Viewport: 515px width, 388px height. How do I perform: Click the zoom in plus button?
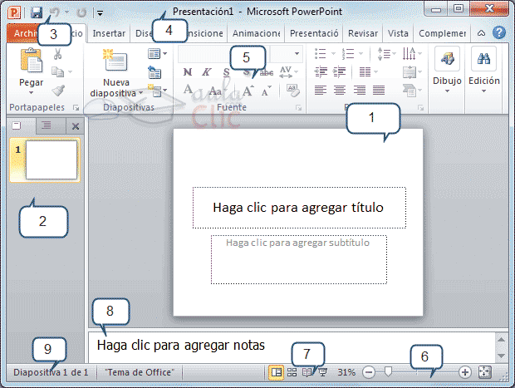465,372
